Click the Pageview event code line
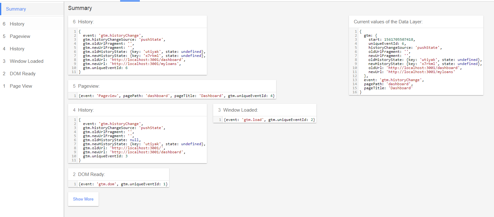This screenshot has height=217, width=494. (177, 96)
